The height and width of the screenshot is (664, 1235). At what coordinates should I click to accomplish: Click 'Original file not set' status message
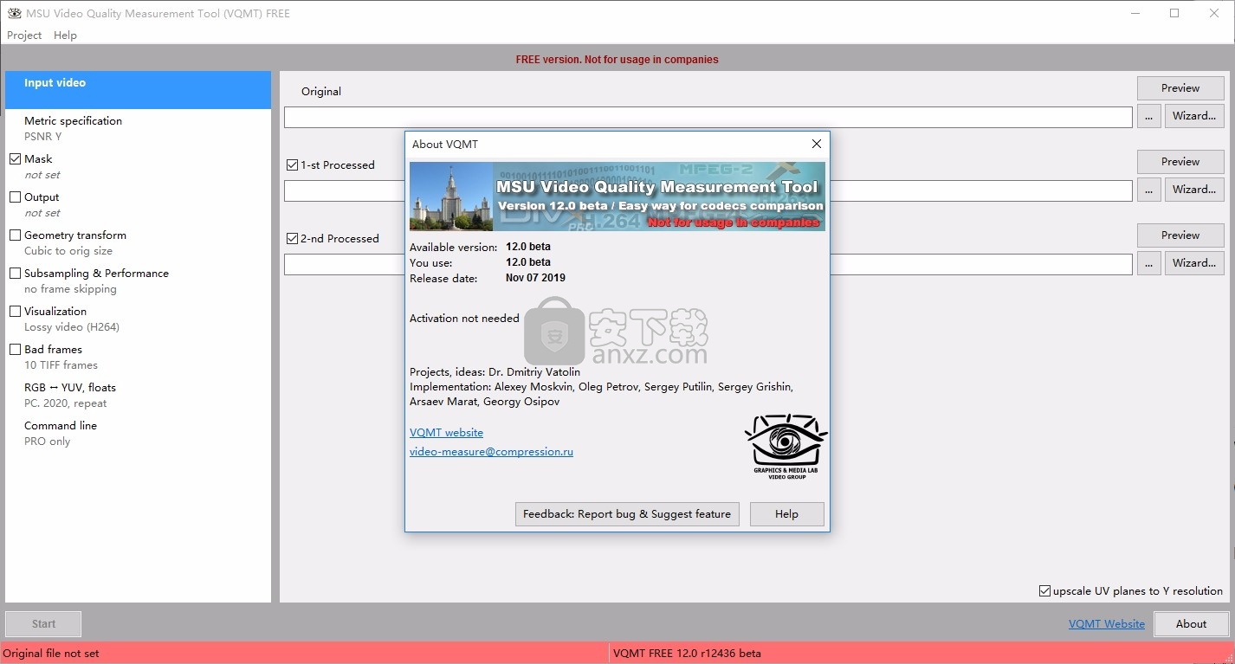pos(51,654)
